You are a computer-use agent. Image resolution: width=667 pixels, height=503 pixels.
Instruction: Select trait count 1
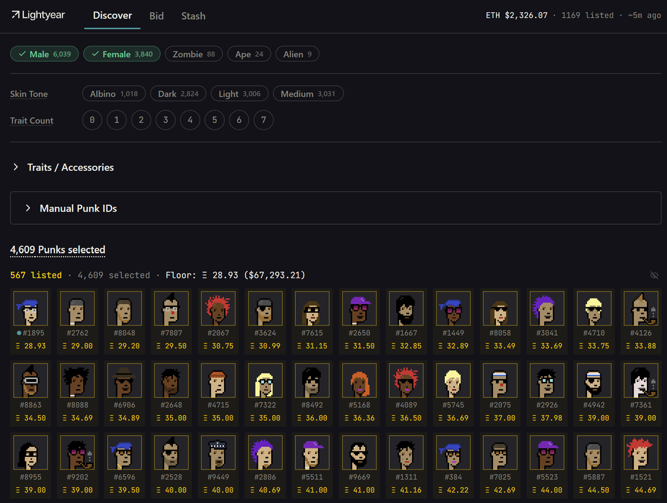117,120
